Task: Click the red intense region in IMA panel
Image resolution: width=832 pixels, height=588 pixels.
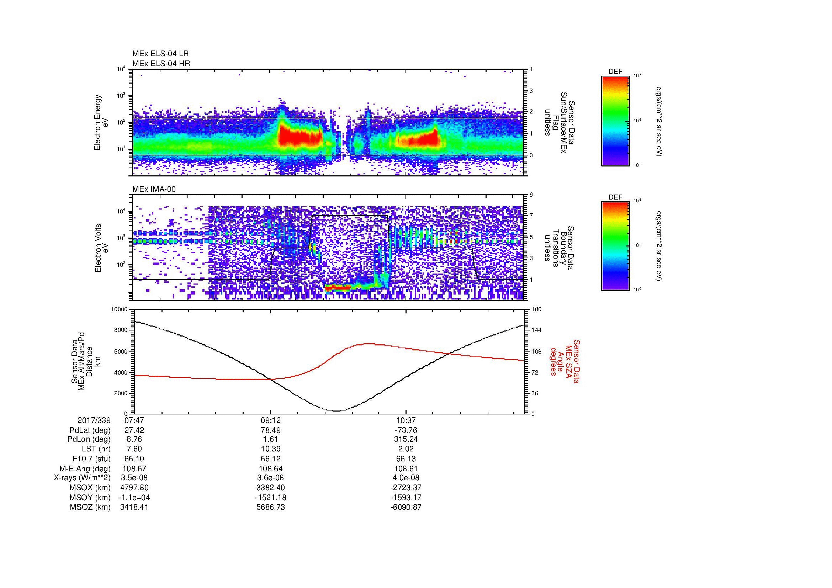Action: 338,288
